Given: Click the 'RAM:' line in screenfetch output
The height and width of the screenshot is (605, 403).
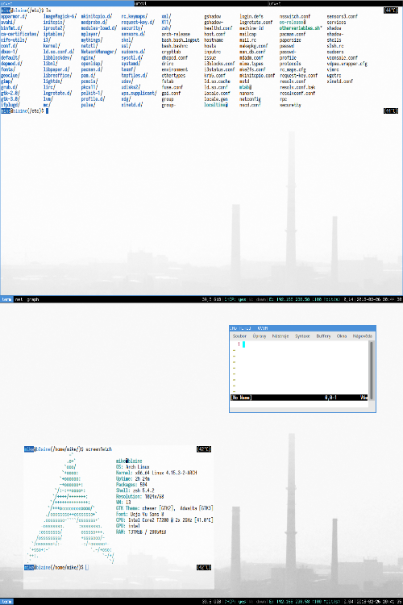Looking at the screenshot, I should pos(141,532).
